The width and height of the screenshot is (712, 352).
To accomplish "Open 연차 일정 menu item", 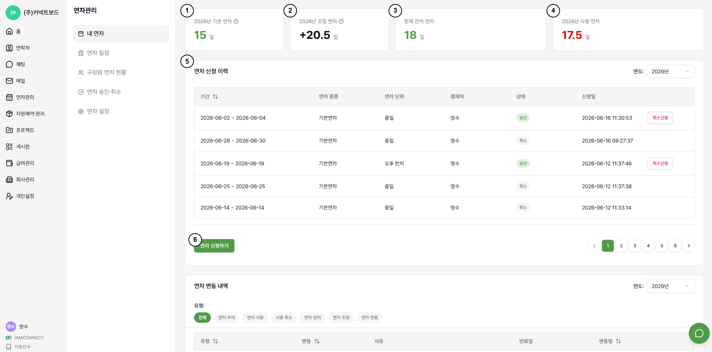I will tap(121, 53).
